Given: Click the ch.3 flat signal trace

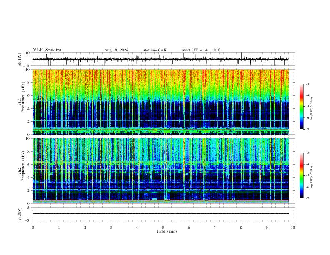Looking at the screenshot, I should point(161,213).
